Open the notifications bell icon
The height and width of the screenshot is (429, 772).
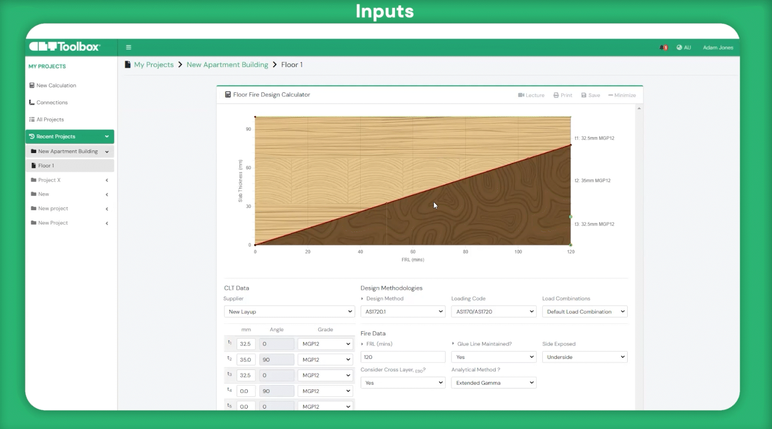(x=663, y=48)
